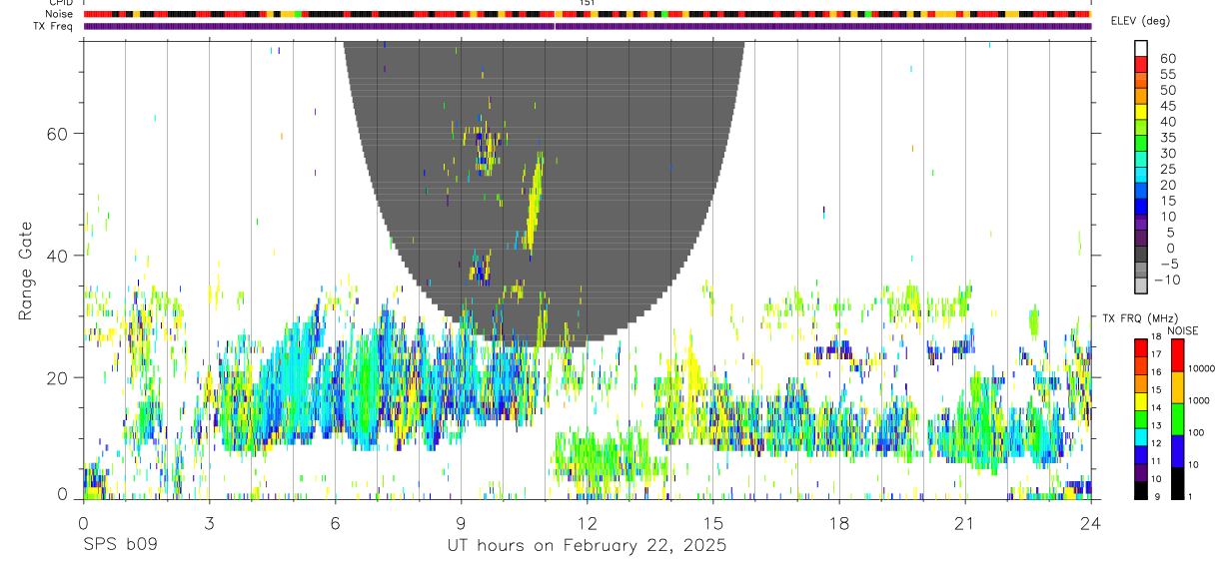Viewport: 1227px width, 566px height.
Task: Click the green segment of NOISE color bar
Action: coord(1177,419)
